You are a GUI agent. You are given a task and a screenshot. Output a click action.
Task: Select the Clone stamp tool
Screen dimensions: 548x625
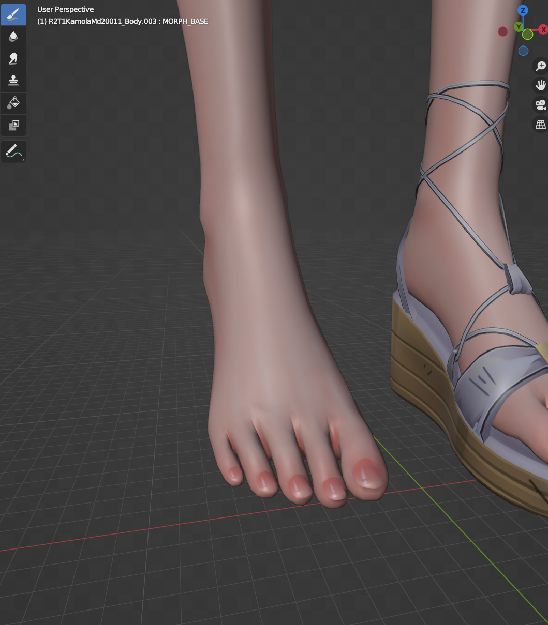pos(13,81)
